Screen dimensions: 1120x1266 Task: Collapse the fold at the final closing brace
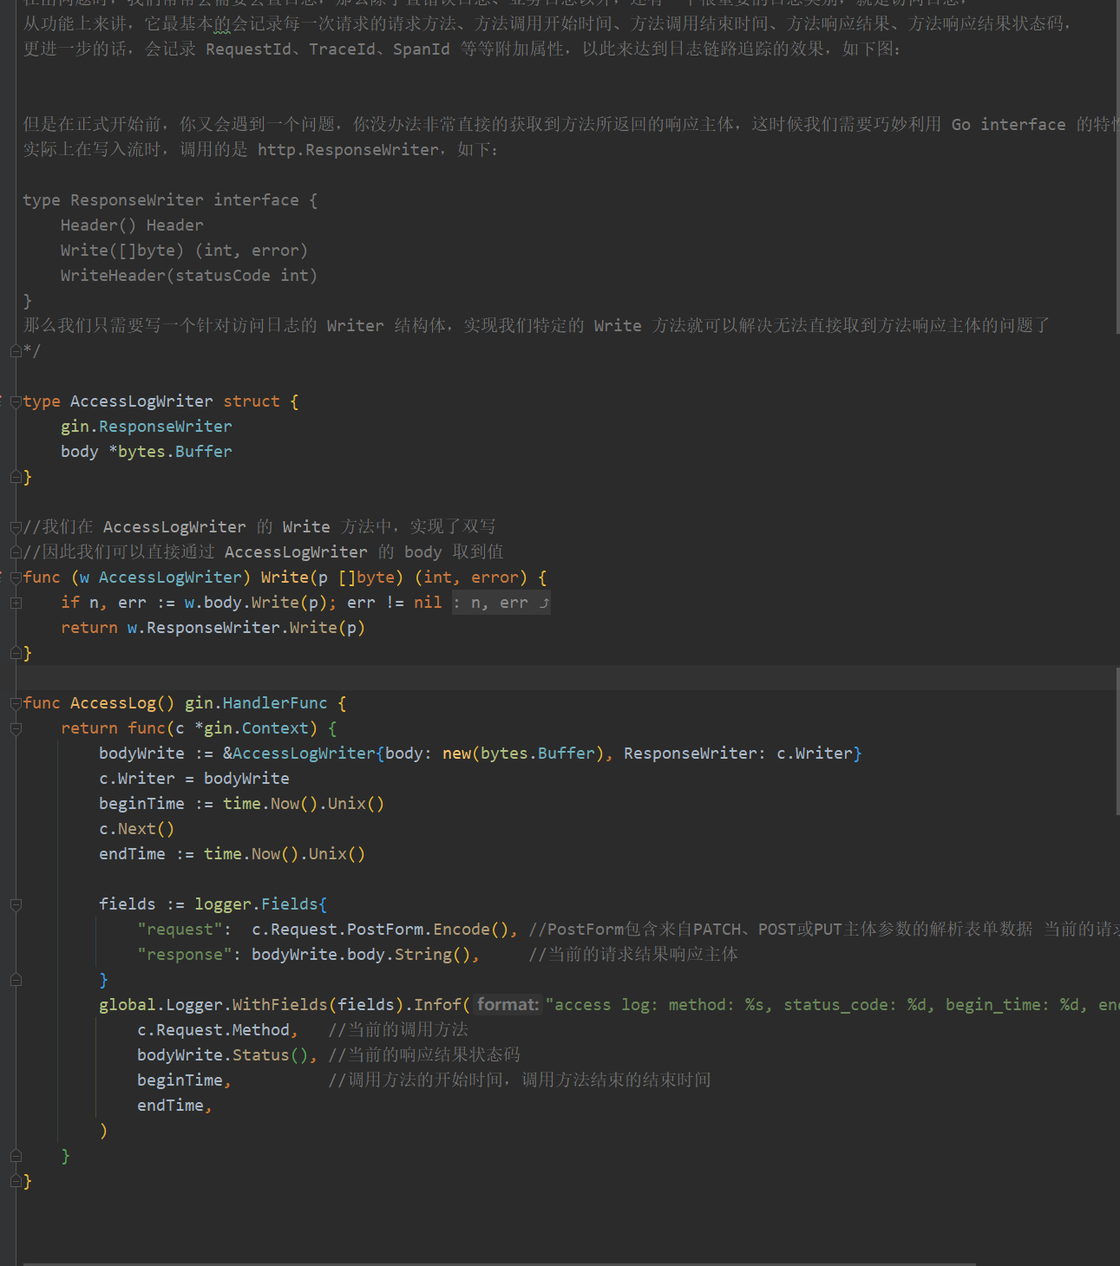point(16,1181)
